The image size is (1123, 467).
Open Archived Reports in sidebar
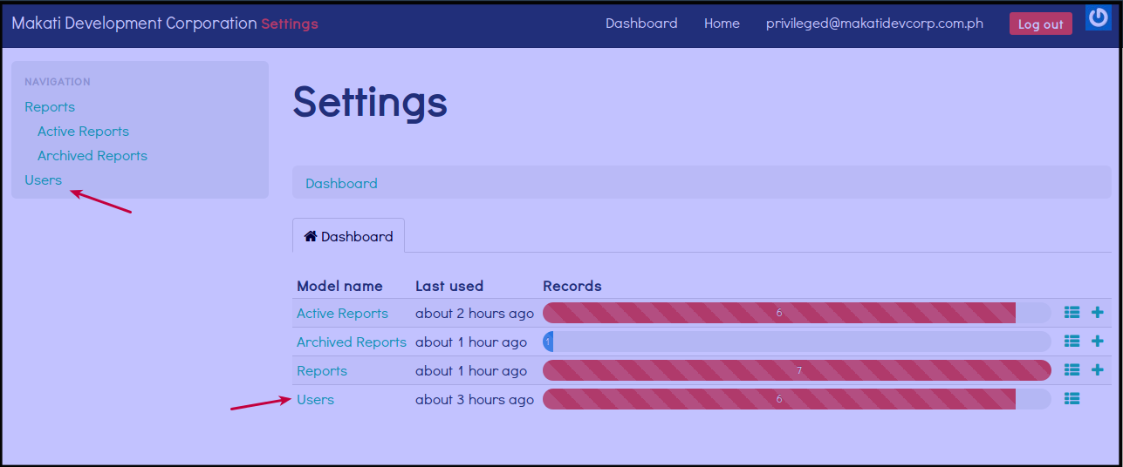[x=92, y=156]
